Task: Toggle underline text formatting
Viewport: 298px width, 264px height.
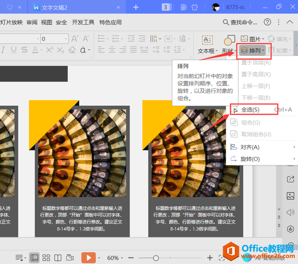Action: (x=13, y=50)
